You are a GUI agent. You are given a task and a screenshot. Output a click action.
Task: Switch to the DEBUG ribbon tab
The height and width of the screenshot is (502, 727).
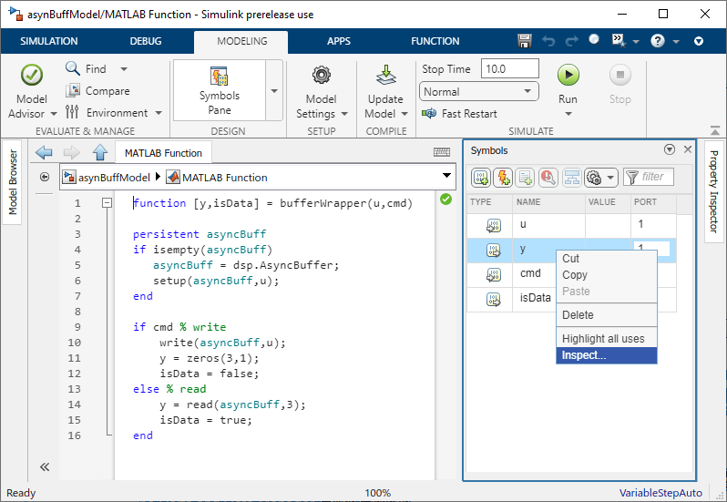coord(146,41)
